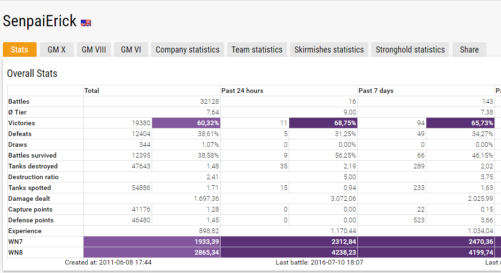This screenshot has width=501, height=273.
Task: Click the Created at 2011-06-08 17:44 text
Action: point(108,263)
